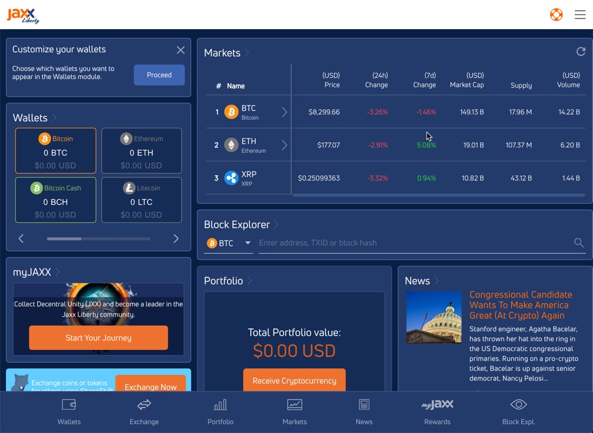Open myJAXX Rewards in the bottom bar
This screenshot has width=593, height=433.
437,412
